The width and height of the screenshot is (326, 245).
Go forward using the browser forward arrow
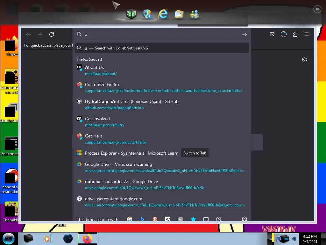40,34
